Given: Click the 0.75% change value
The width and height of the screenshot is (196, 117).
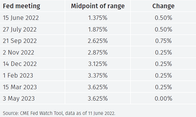Looking at the screenshot, I should pyautogui.click(x=163, y=41).
